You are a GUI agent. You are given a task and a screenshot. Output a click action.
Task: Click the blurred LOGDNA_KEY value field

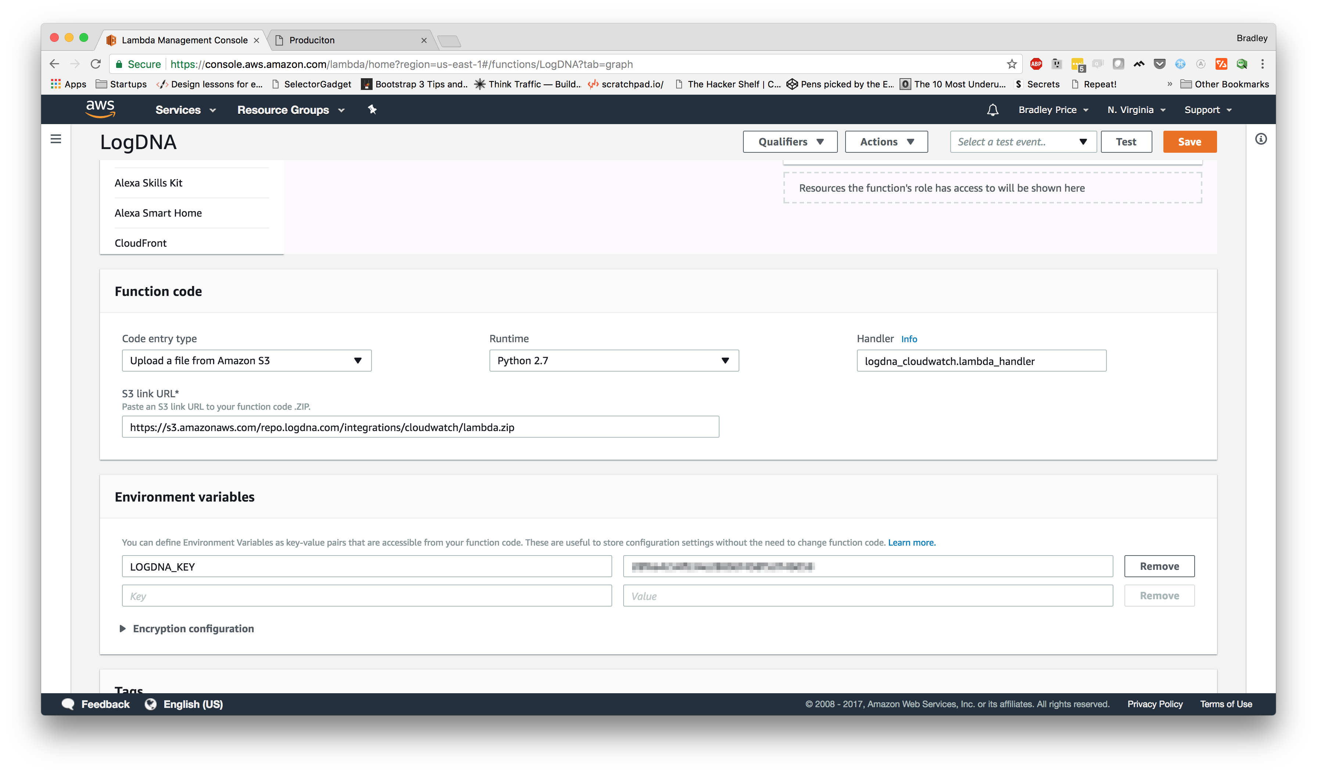pos(868,566)
